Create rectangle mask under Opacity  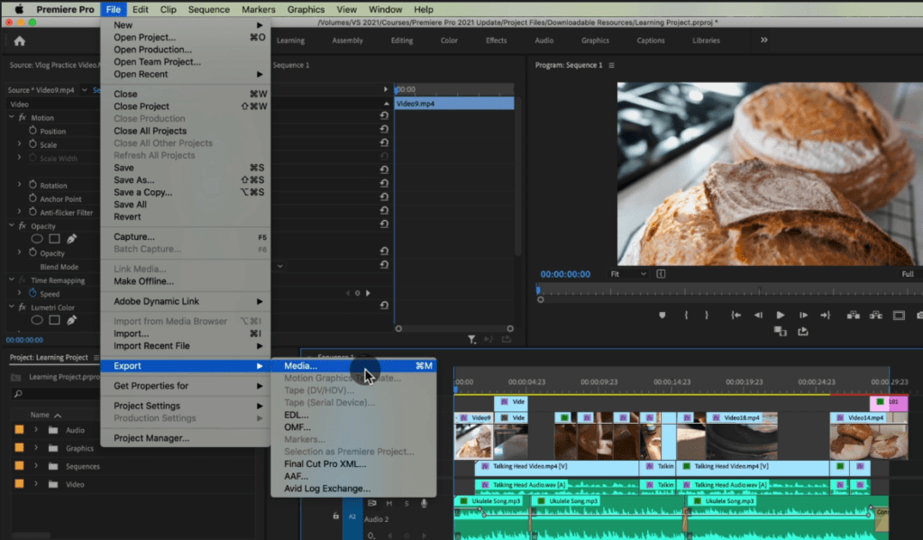pos(54,239)
